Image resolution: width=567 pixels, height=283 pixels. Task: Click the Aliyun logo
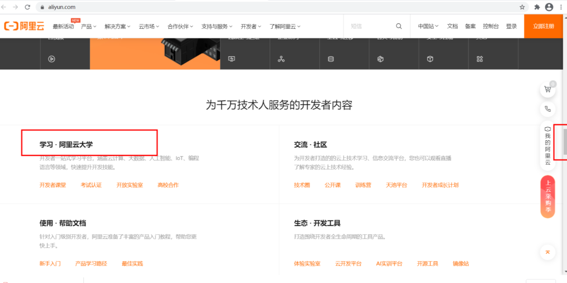[24, 26]
